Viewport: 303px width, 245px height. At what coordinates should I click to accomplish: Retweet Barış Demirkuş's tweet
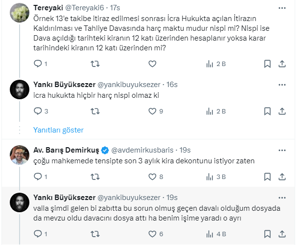coord(95,177)
